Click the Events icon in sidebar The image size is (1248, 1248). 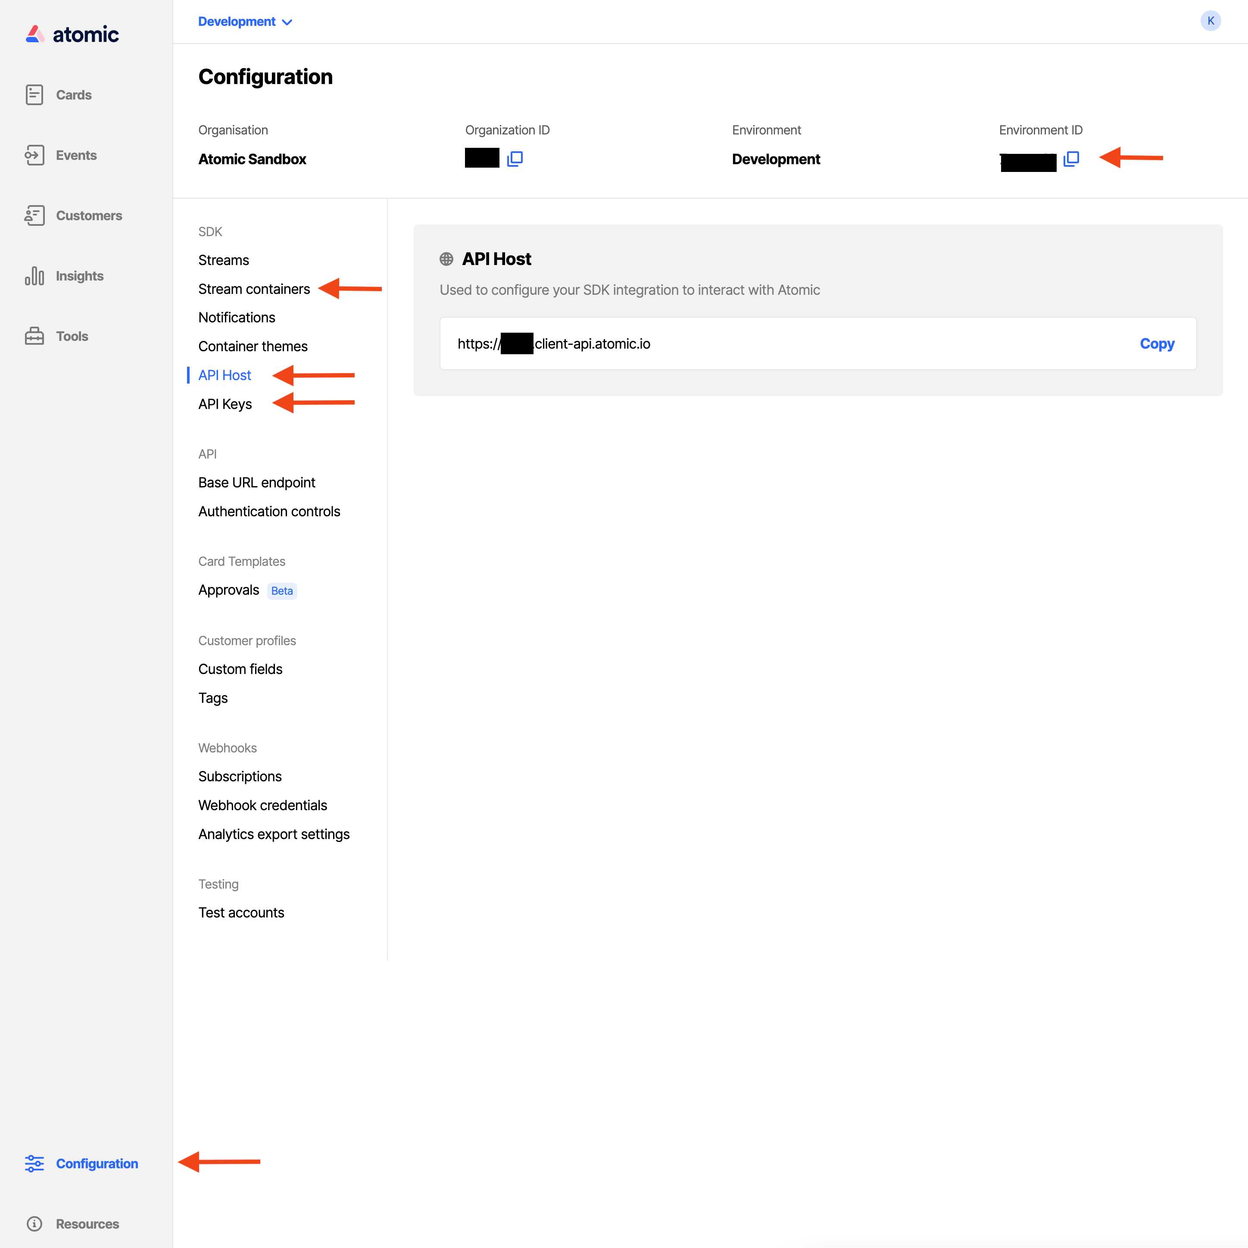pos(34,154)
